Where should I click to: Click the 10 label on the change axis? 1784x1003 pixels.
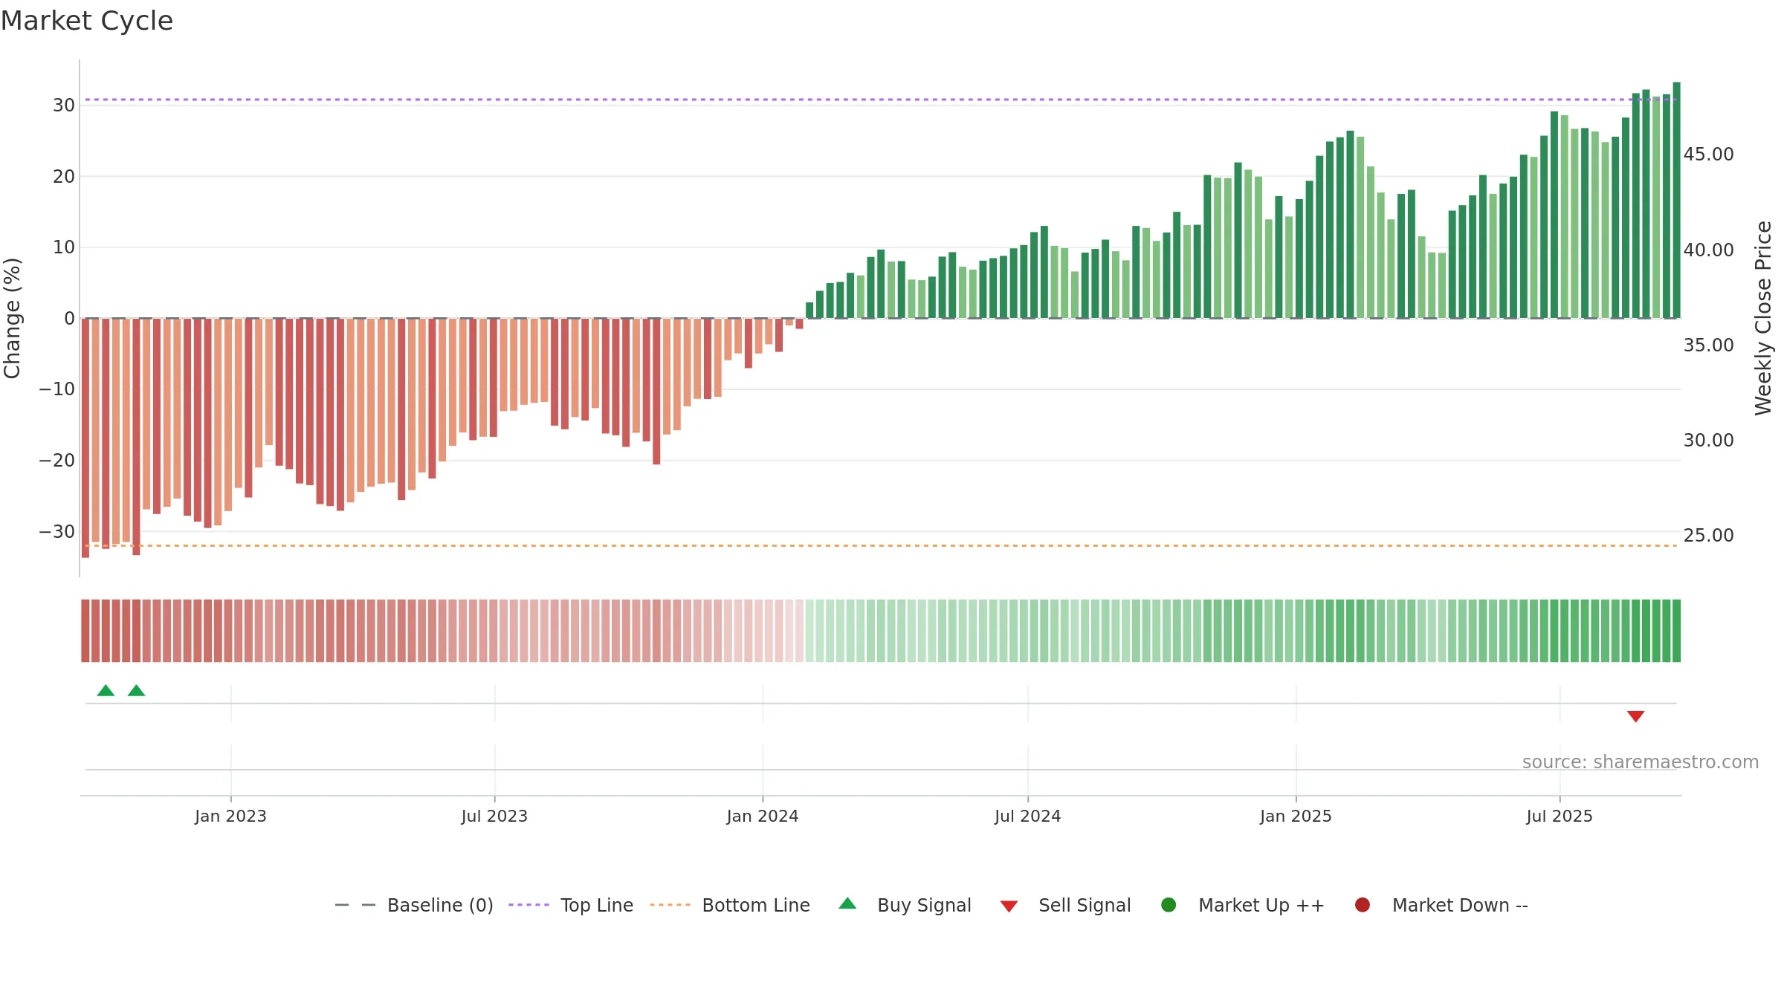[x=64, y=247]
